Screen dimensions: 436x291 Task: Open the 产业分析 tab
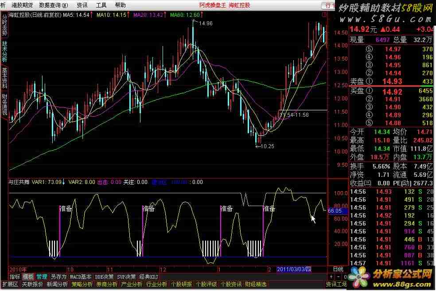tap(132, 284)
